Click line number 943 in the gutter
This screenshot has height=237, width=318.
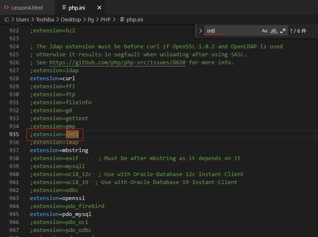click(14, 198)
